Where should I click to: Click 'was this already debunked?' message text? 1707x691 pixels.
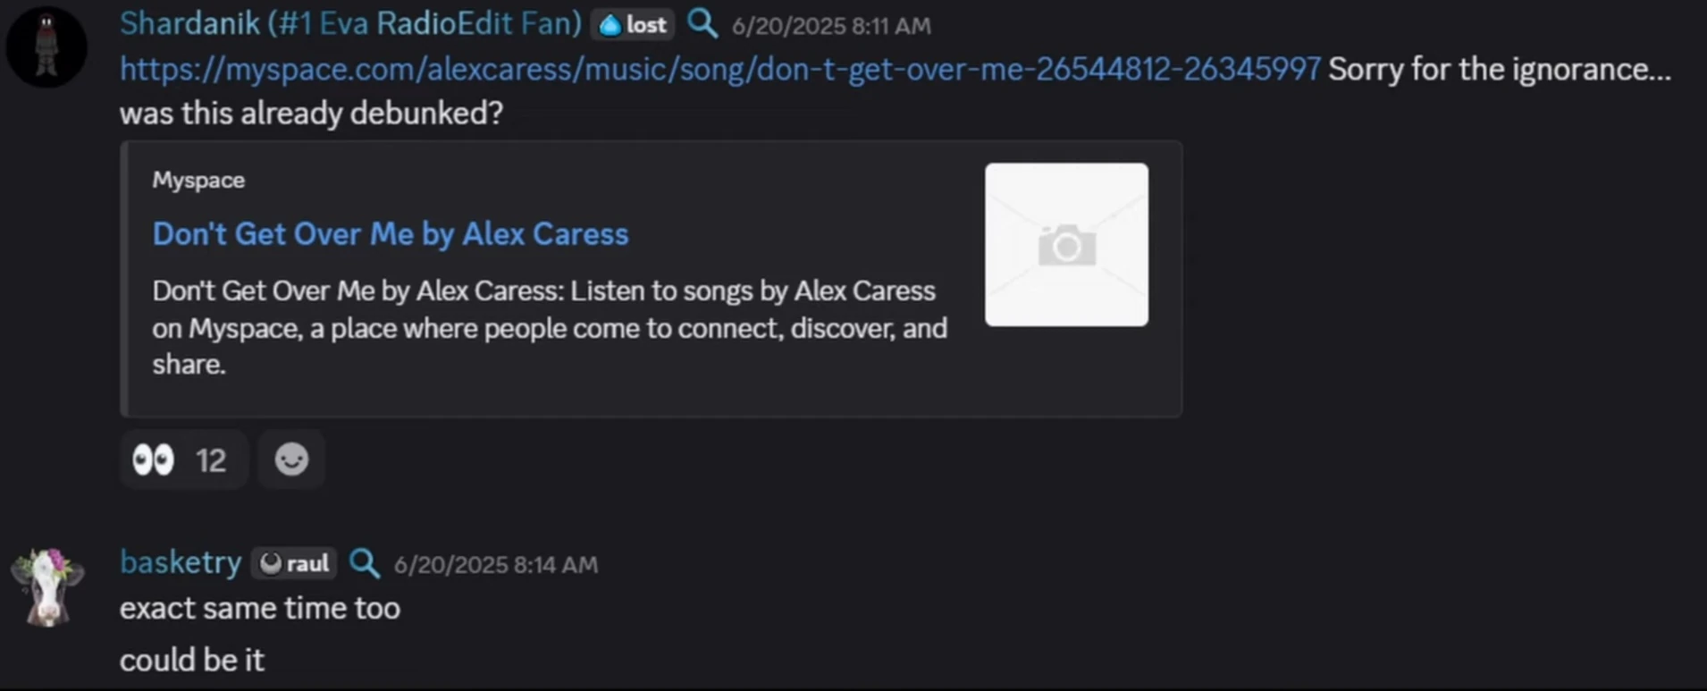(x=311, y=114)
